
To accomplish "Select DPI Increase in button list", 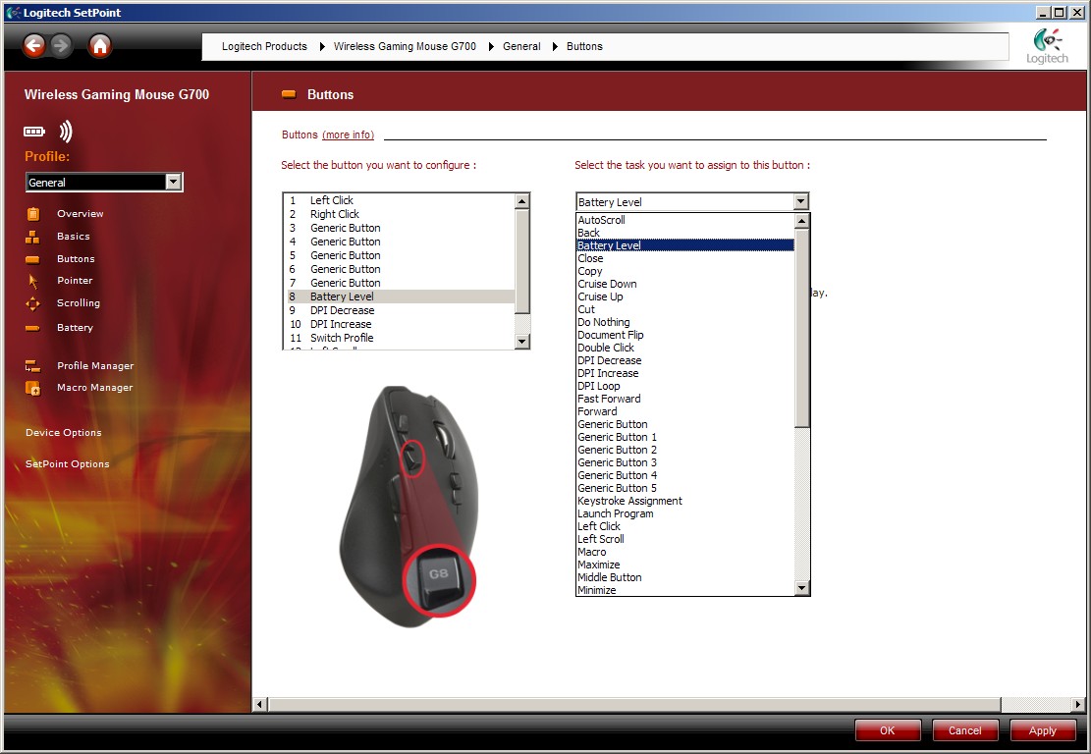I will (341, 324).
